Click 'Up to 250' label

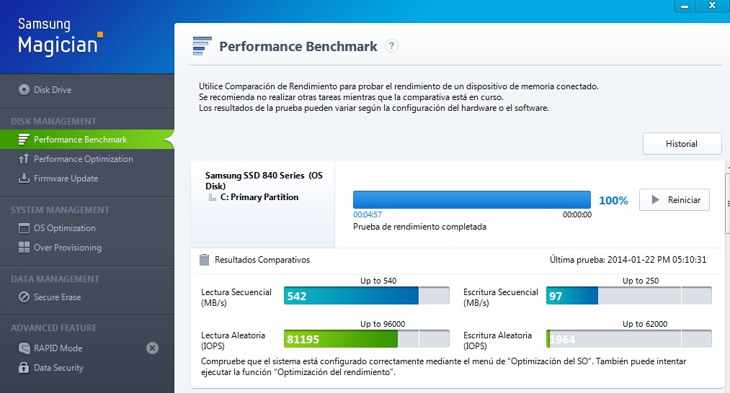(x=641, y=281)
